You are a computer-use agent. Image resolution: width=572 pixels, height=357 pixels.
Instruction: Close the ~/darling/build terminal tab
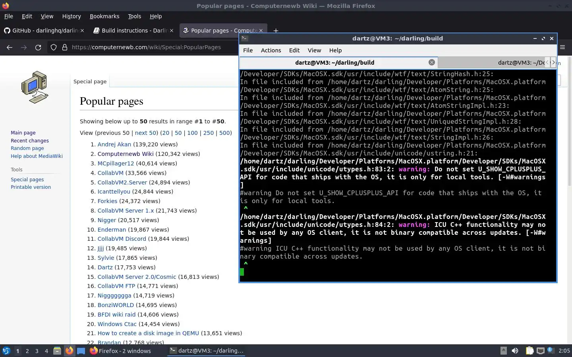click(432, 62)
